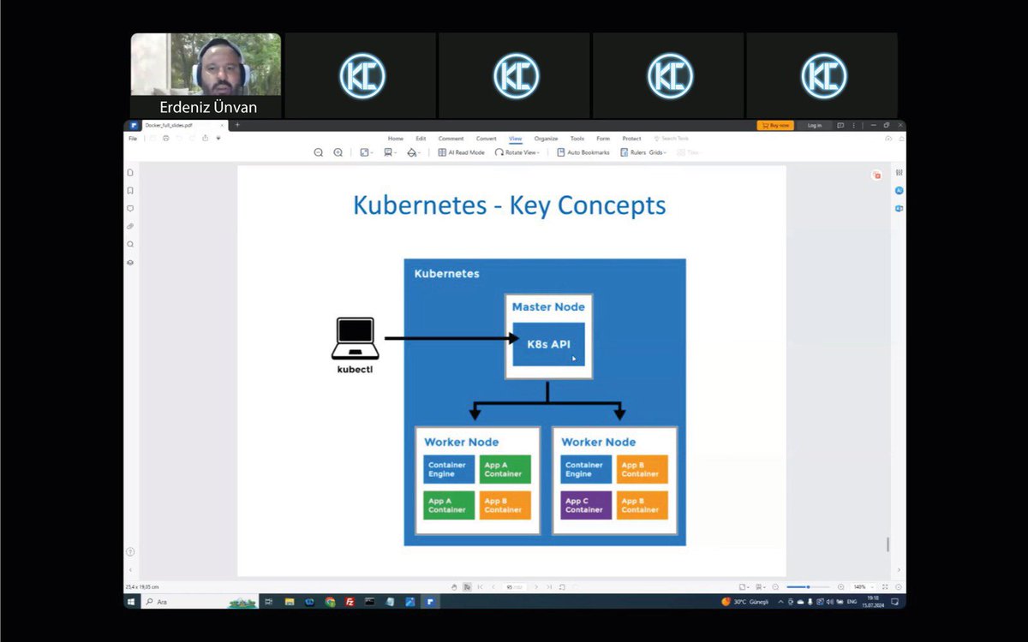Open the File menu

point(133,138)
